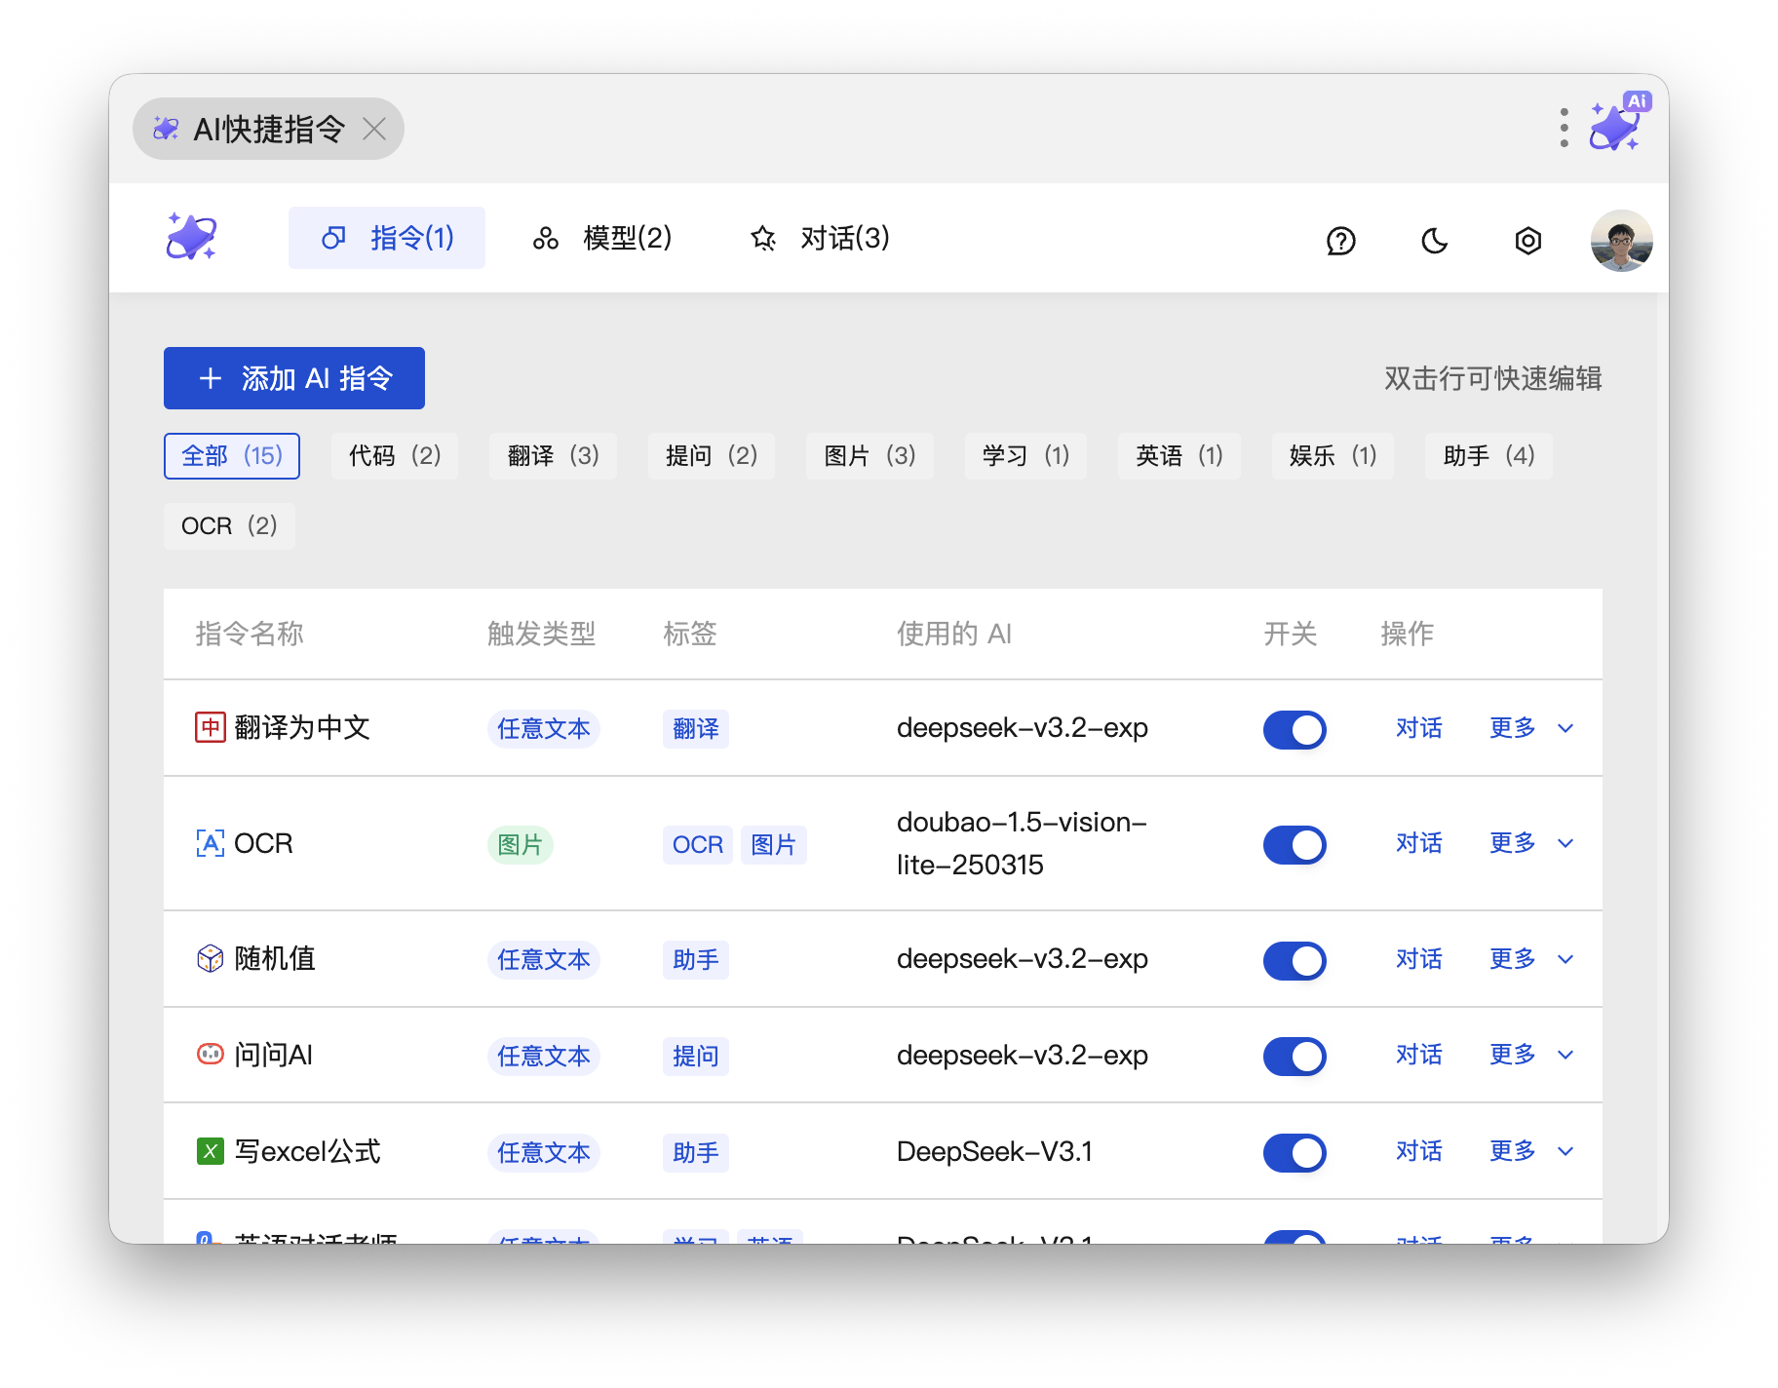Click 添加 AI 指令 button
The image size is (1778, 1388).
294,378
